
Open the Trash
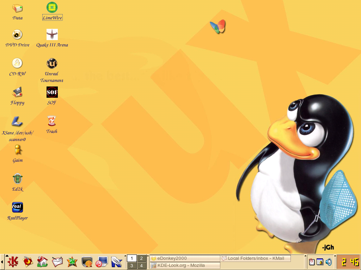[x=52, y=120]
